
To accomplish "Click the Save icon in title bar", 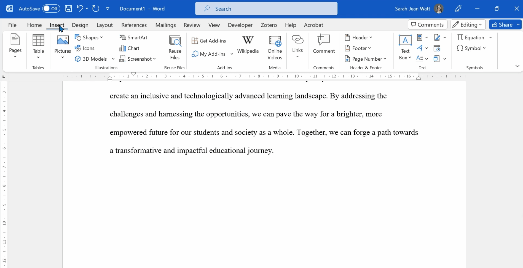I will click(x=68, y=9).
